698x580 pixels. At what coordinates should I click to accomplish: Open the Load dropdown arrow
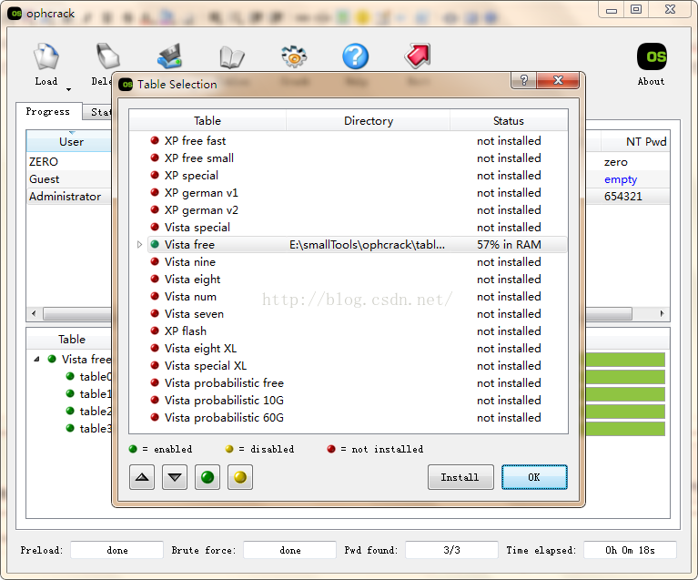pos(68,89)
